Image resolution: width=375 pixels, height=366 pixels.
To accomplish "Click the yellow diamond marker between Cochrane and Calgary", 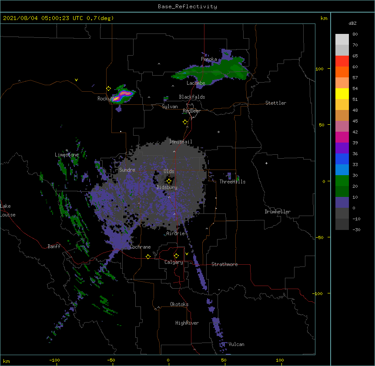I will (148, 256).
